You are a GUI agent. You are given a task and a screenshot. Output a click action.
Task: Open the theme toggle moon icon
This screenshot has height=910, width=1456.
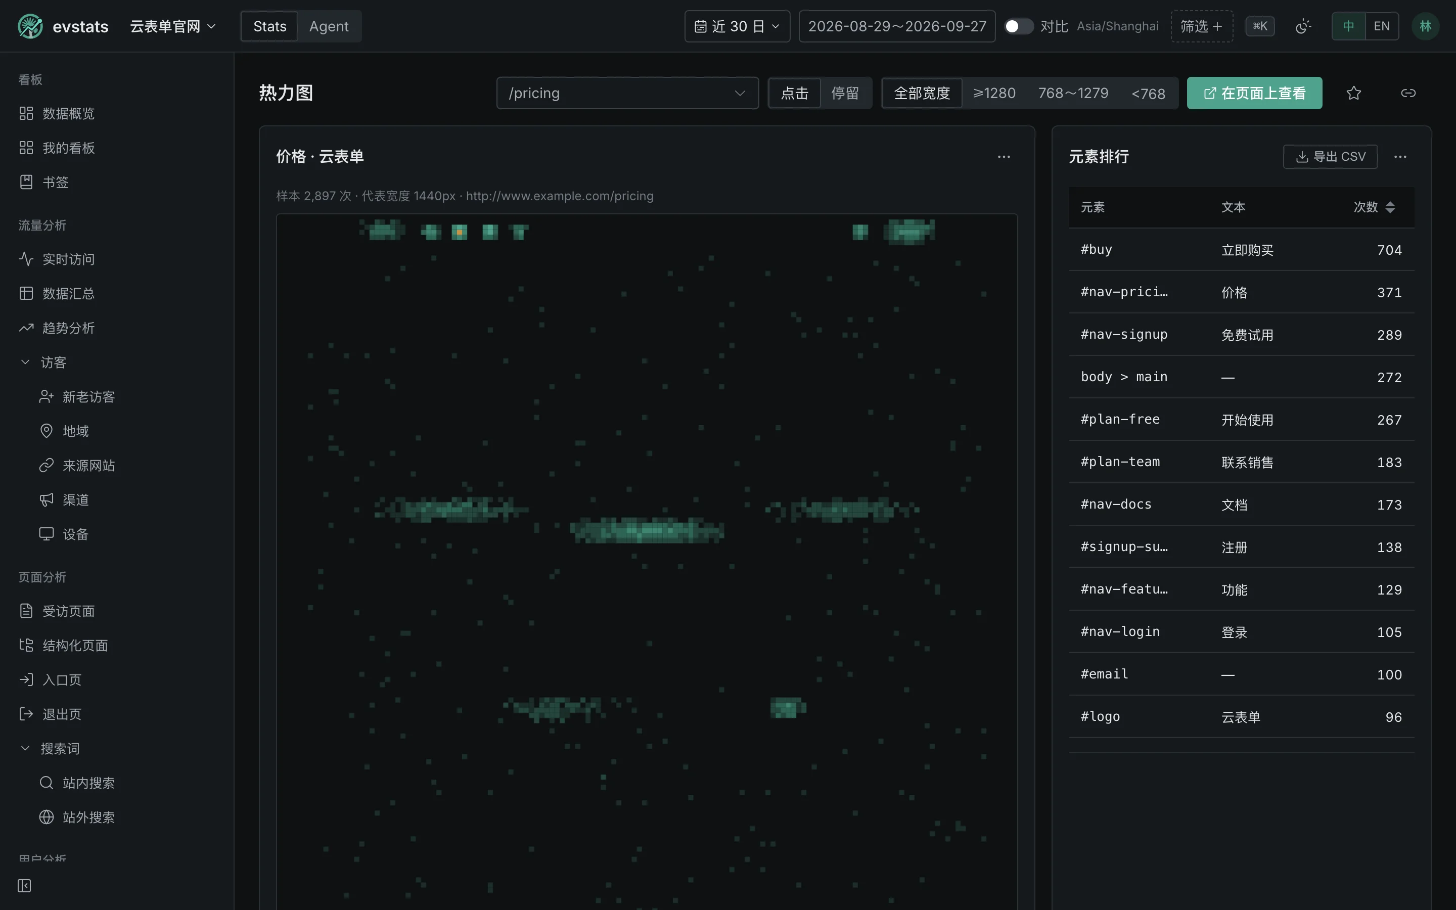[x=1303, y=26]
